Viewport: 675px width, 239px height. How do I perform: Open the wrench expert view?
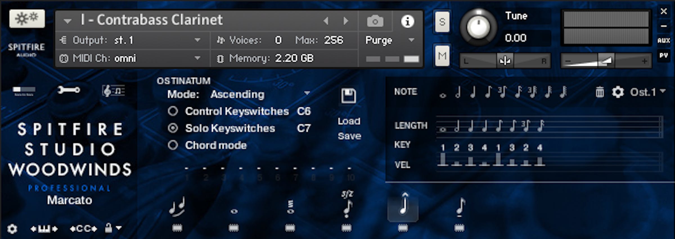[68, 90]
